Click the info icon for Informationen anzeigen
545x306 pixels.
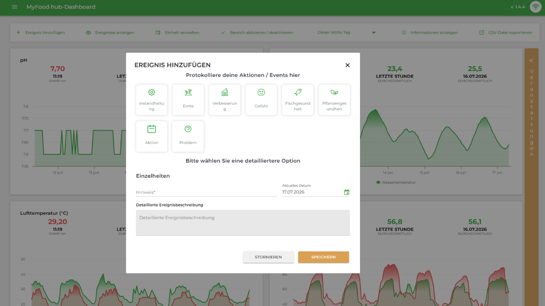[x=404, y=33]
